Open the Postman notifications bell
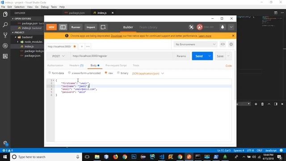This screenshot has height=161, width=286. (223, 27)
